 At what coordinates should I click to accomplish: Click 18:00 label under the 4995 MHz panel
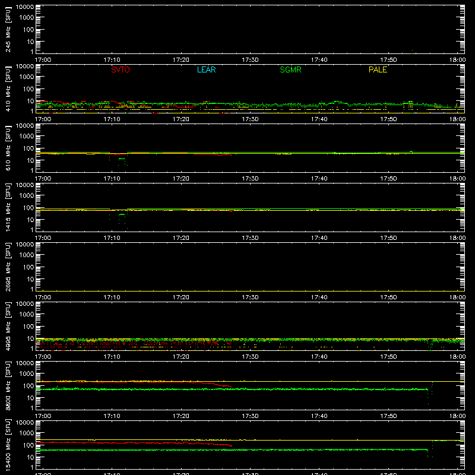[x=457, y=357]
